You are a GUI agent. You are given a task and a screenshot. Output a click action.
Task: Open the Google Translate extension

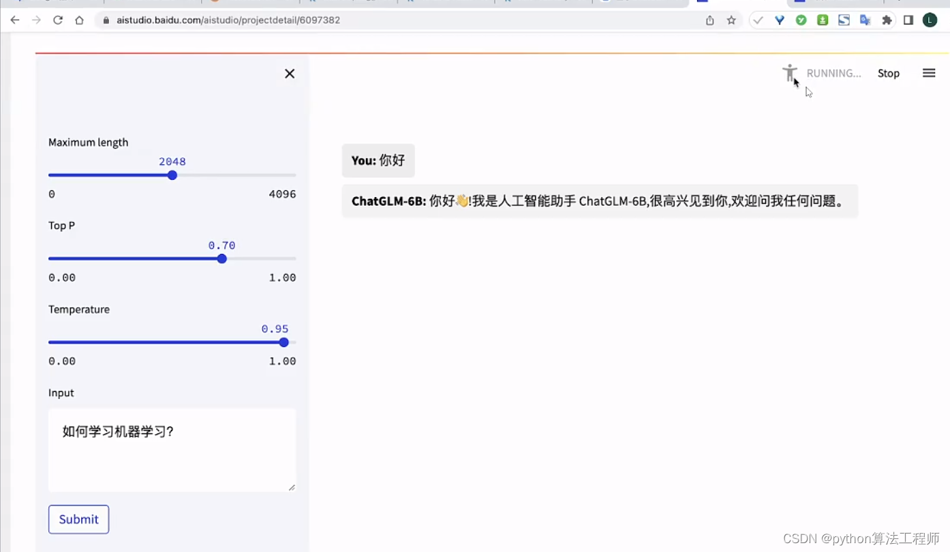(x=865, y=20)
